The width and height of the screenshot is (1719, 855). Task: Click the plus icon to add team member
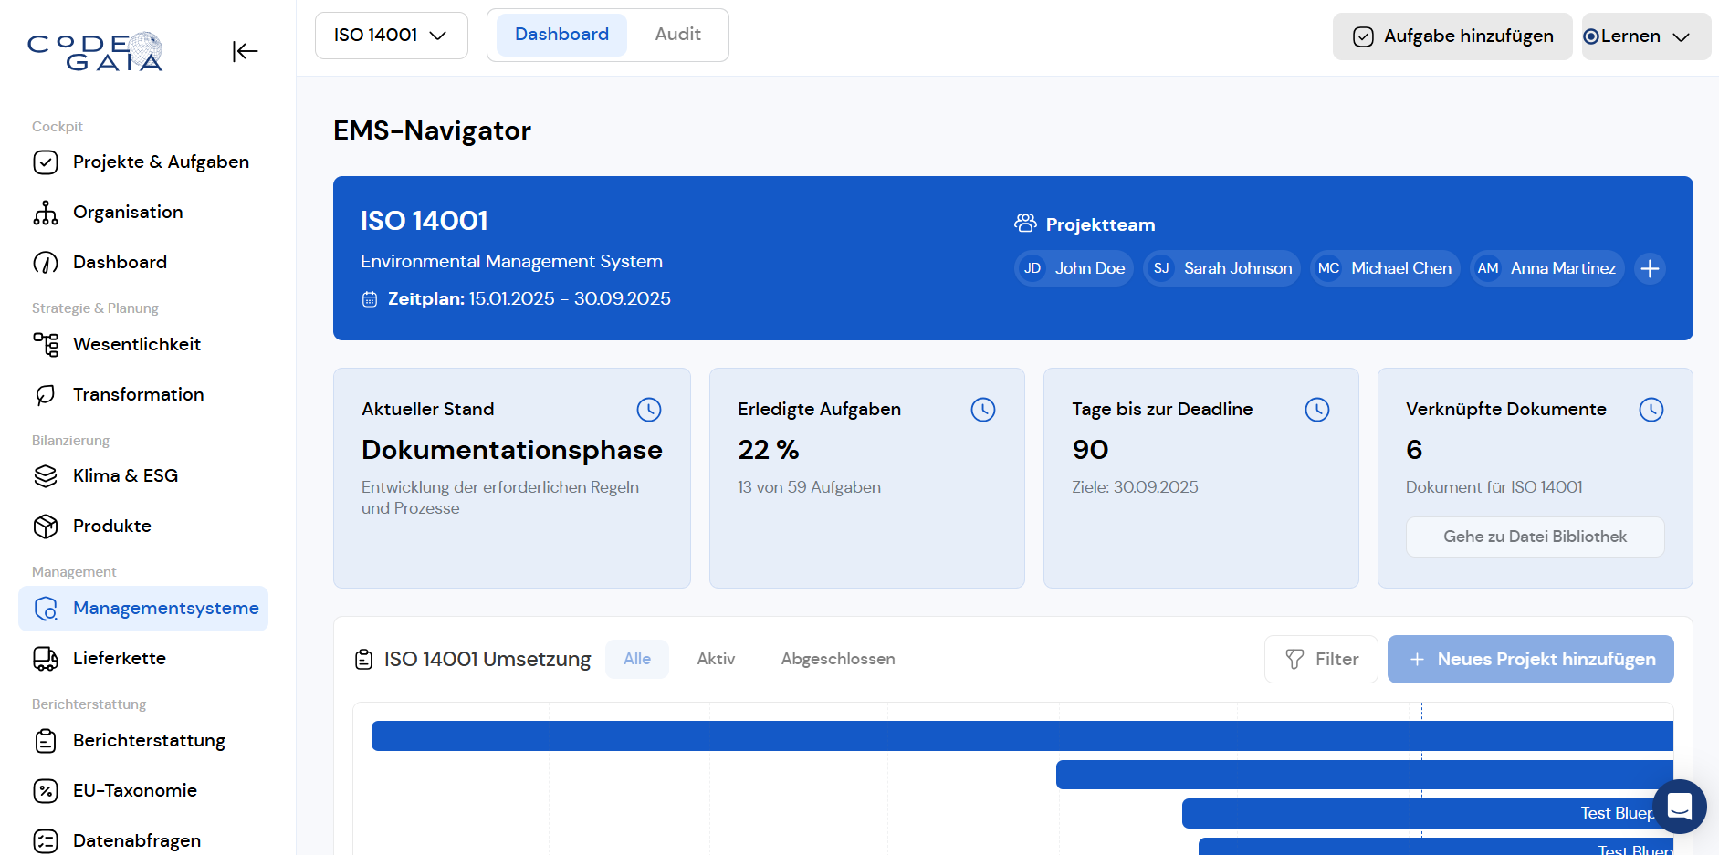[x=1650, y=269]
